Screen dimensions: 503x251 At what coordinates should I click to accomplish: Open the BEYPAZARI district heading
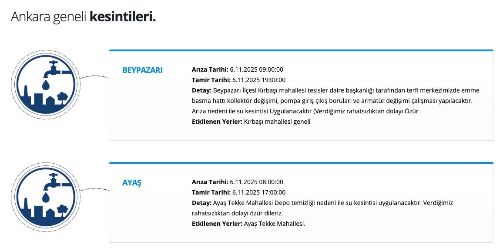[x=142, y=70]
